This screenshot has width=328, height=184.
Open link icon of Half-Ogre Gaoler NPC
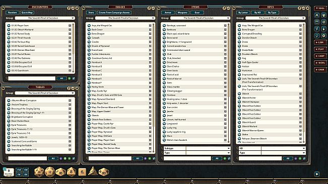239,62
